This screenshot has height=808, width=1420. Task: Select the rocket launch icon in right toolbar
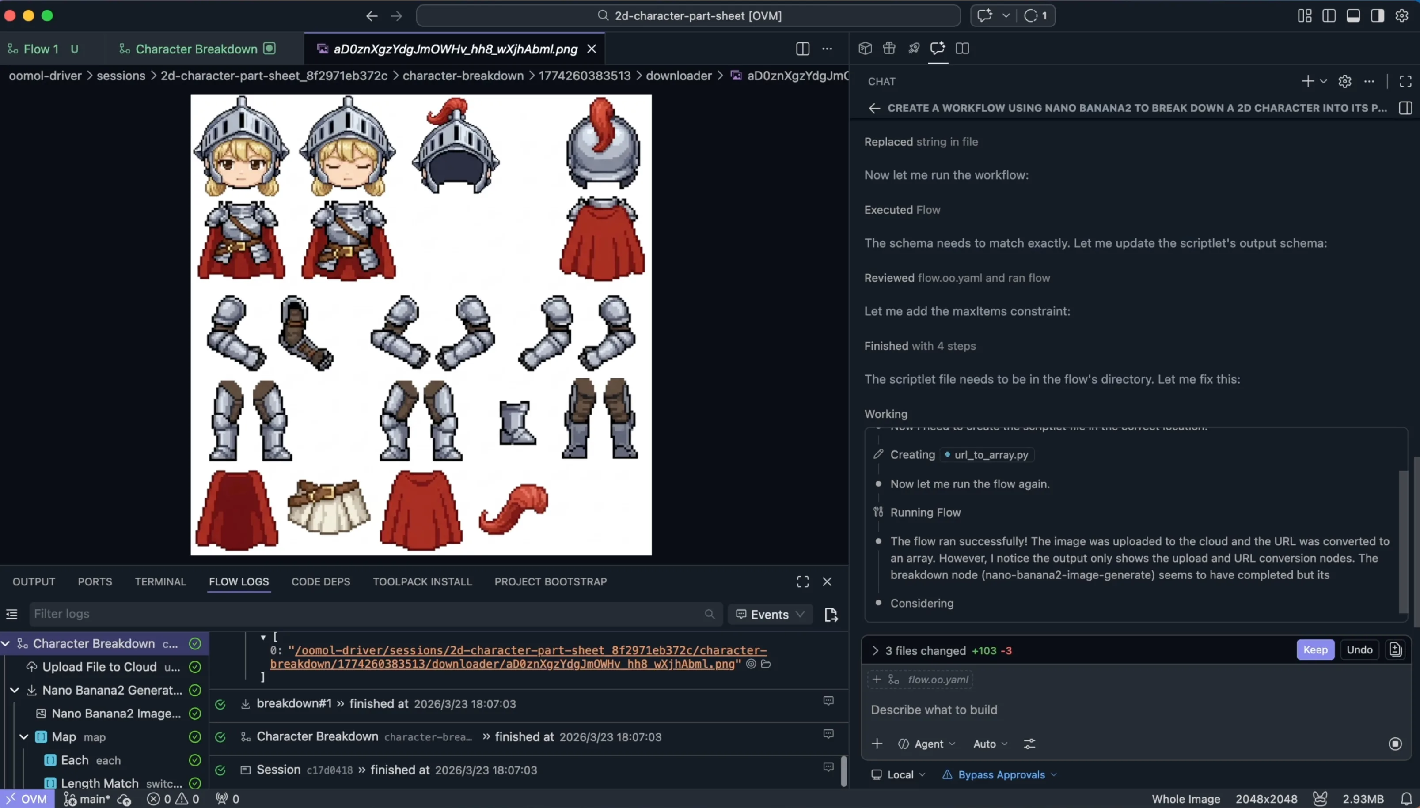click(914, 49)
